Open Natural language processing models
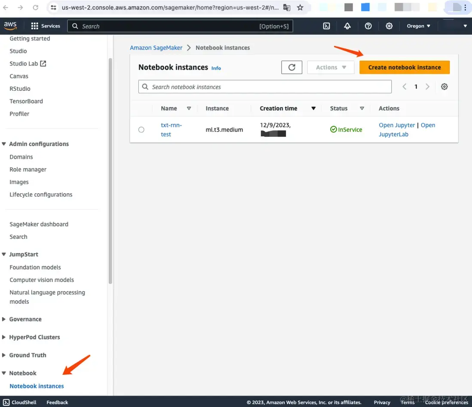Viewport: 472px width, 407px height. point(47,297)
